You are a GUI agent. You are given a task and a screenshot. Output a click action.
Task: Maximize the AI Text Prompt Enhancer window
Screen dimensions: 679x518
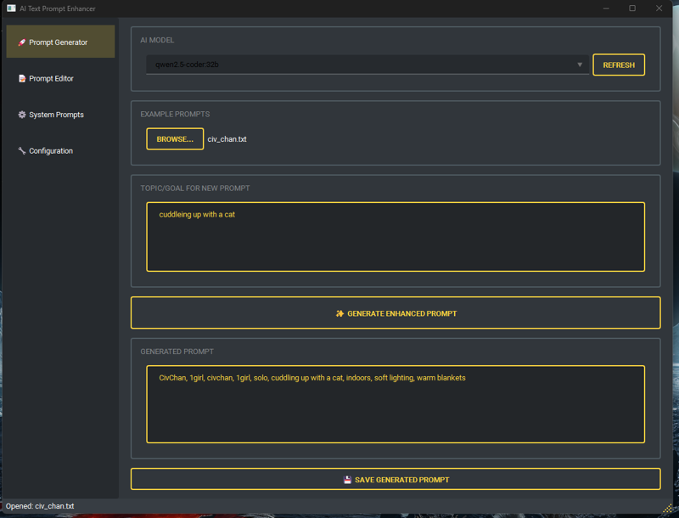click(x=632, y=8)
